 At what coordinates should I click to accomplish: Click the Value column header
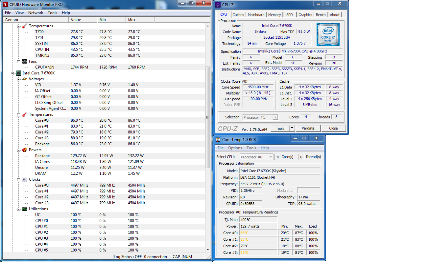(83, 20)
